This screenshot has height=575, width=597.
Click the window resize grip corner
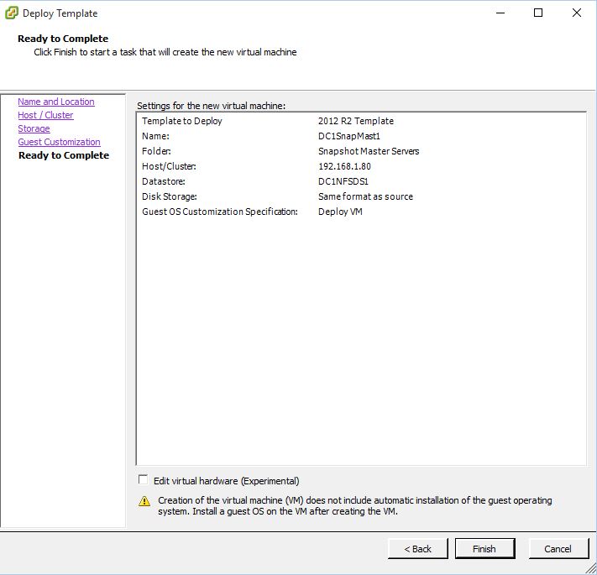click(592, 570)
